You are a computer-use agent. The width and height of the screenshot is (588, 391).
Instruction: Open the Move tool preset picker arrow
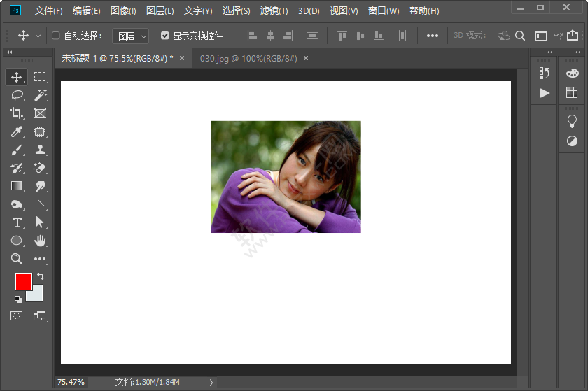point(38,36)
